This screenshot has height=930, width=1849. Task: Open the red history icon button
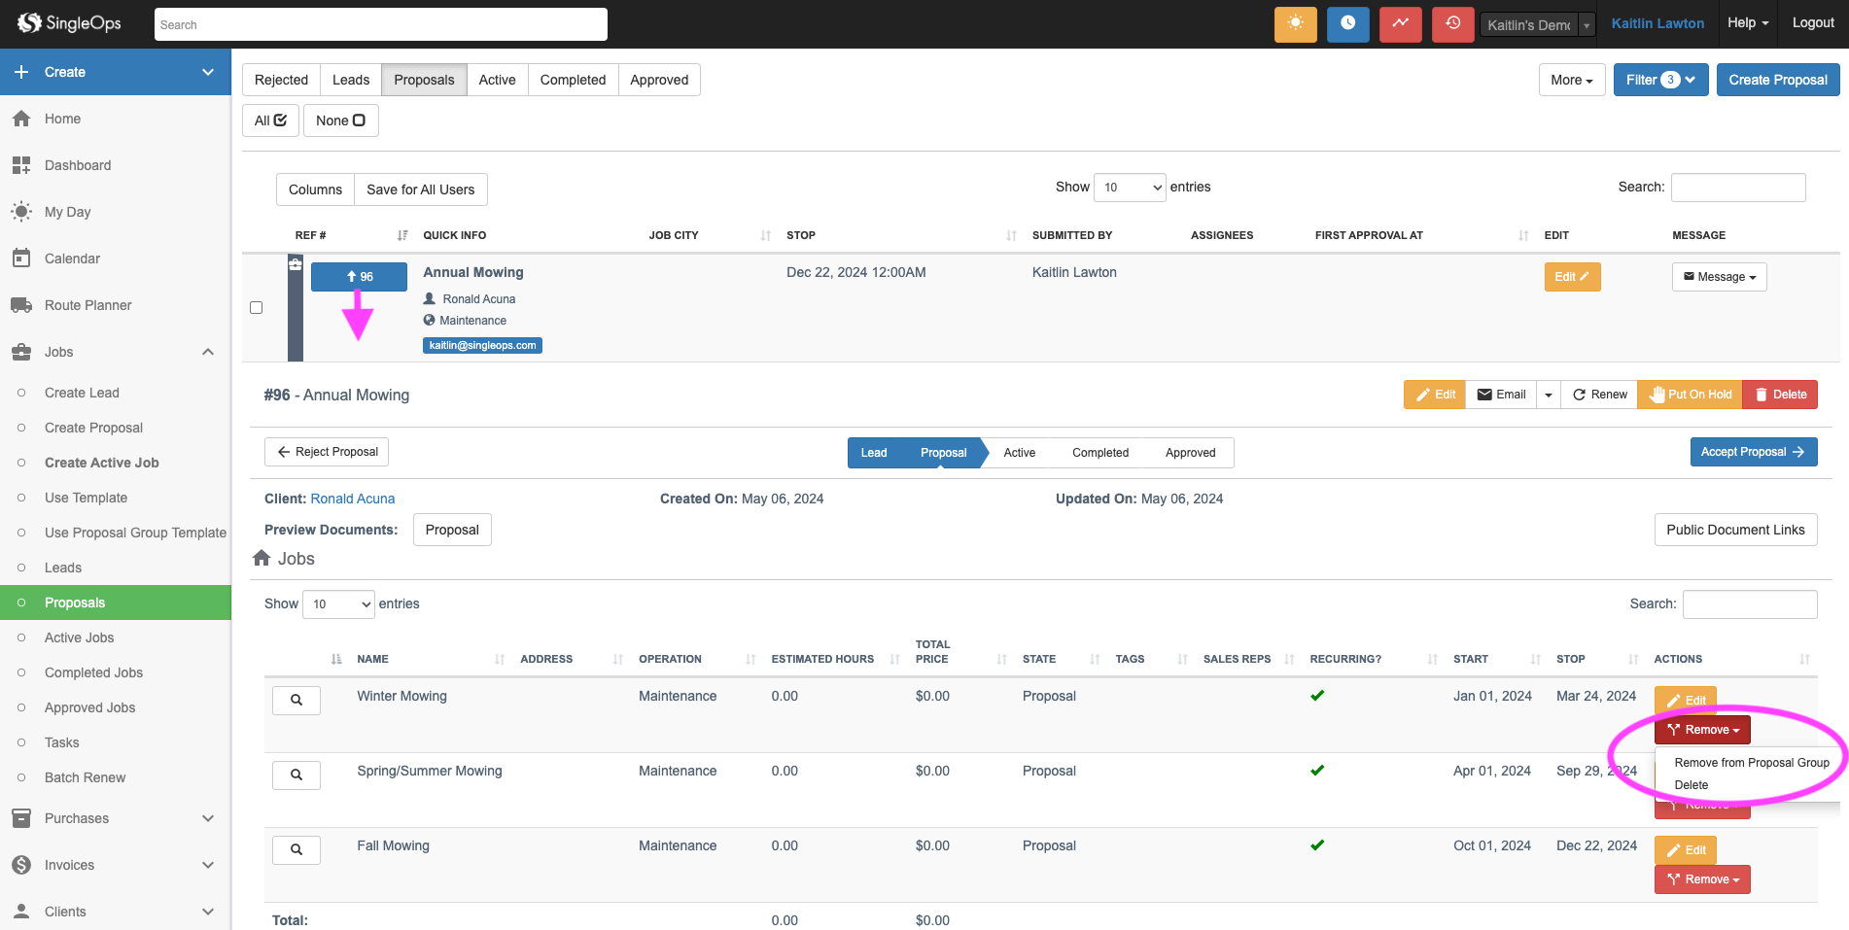coord(1452,24)
